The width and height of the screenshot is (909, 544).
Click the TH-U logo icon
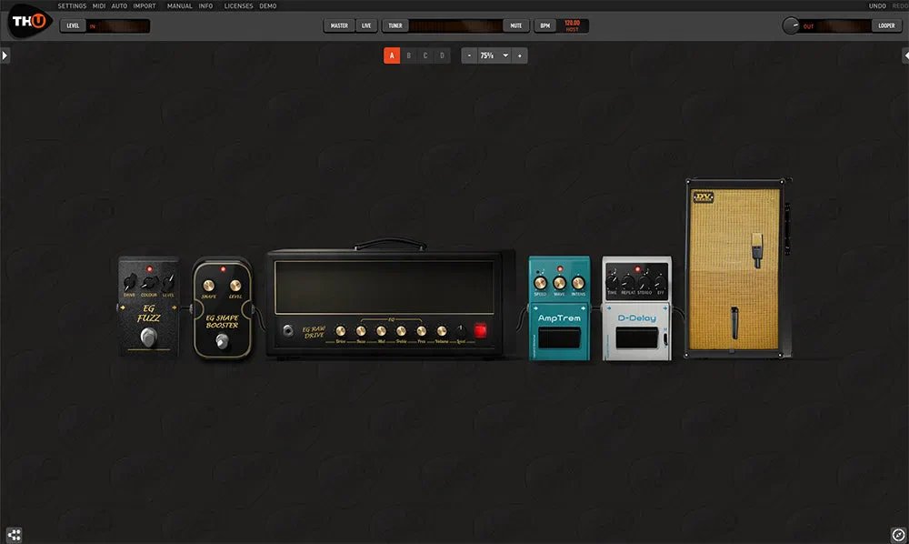point(29,22)
